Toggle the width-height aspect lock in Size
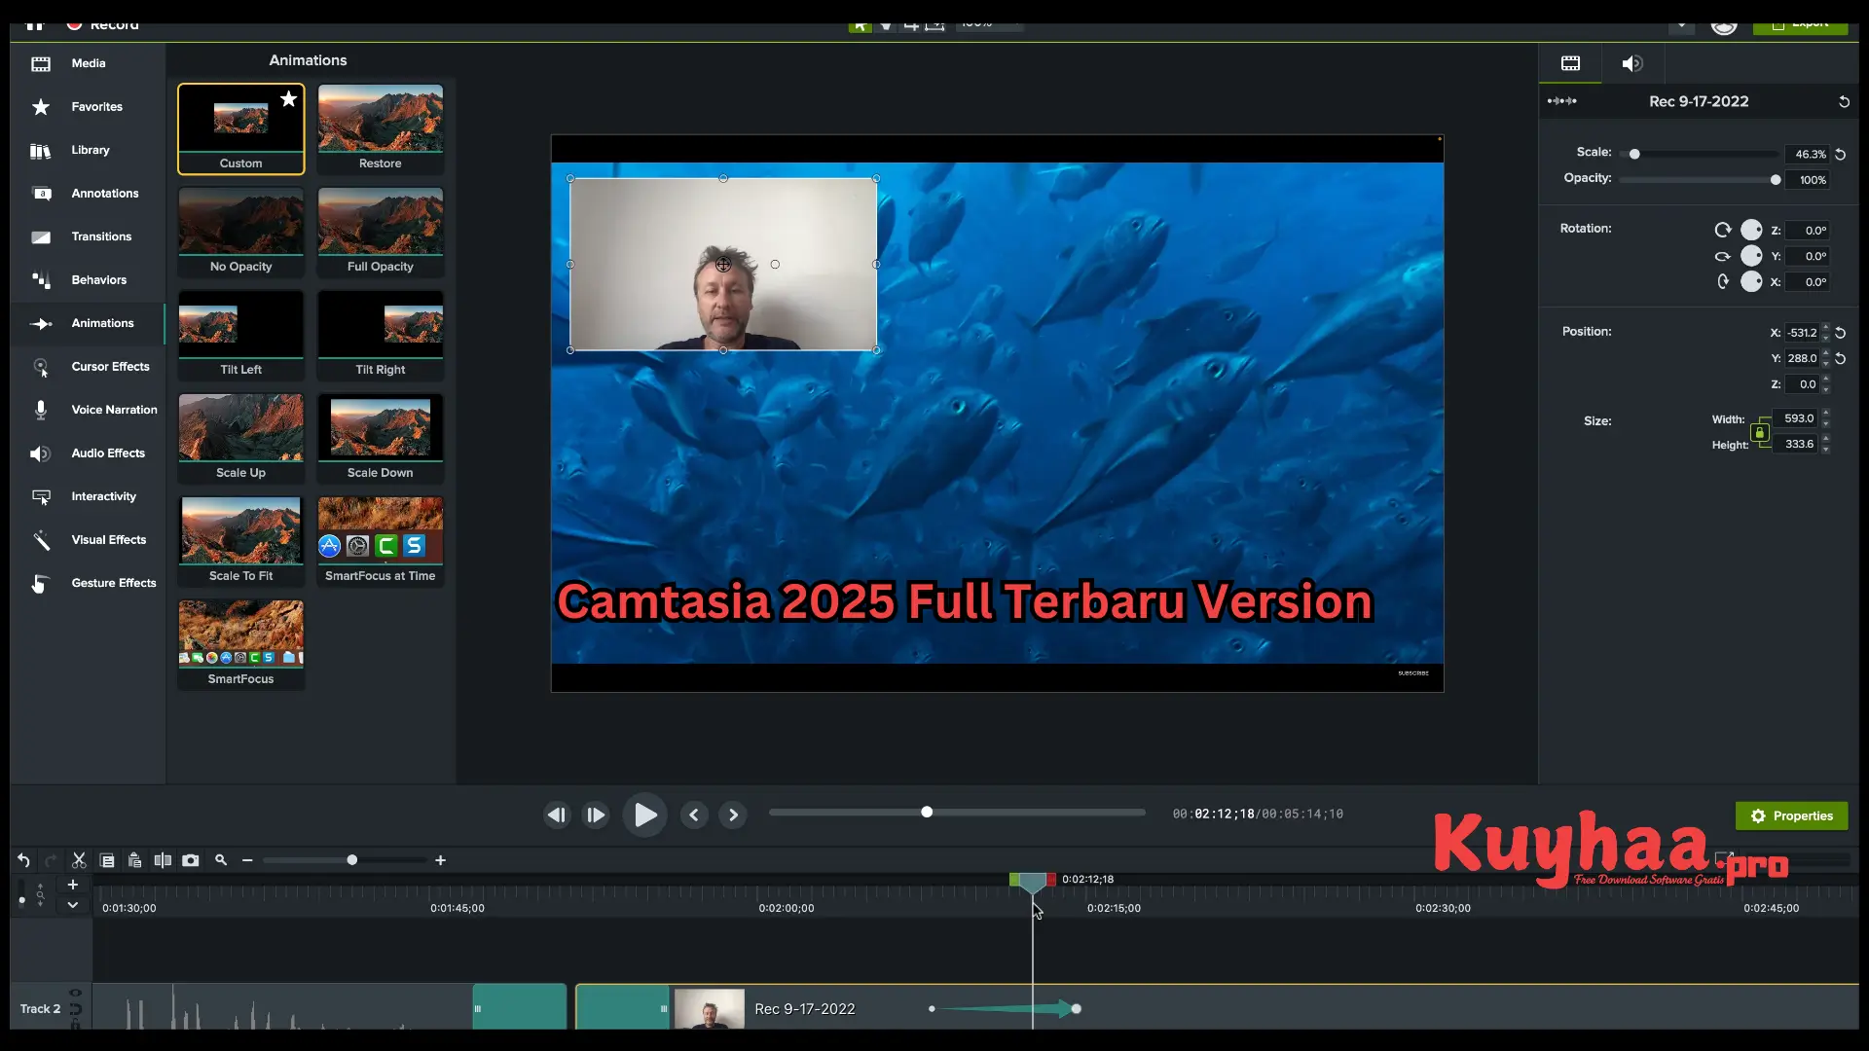 (x=1761, y=432)
